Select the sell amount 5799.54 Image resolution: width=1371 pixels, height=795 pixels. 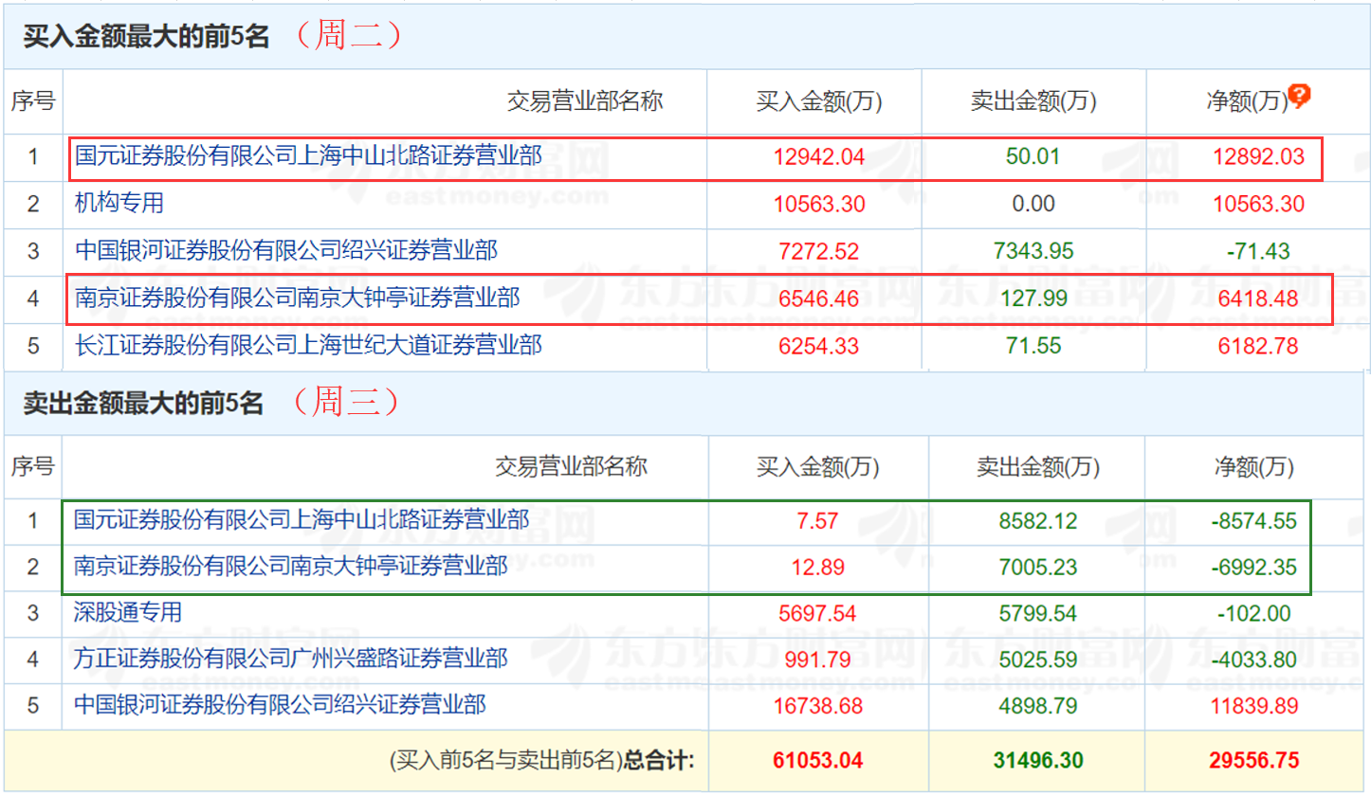click(1039, 614)
